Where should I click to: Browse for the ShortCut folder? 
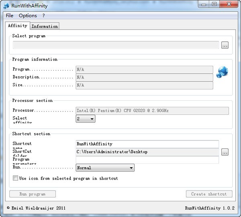pyautogui.click(x=225, y=152)
